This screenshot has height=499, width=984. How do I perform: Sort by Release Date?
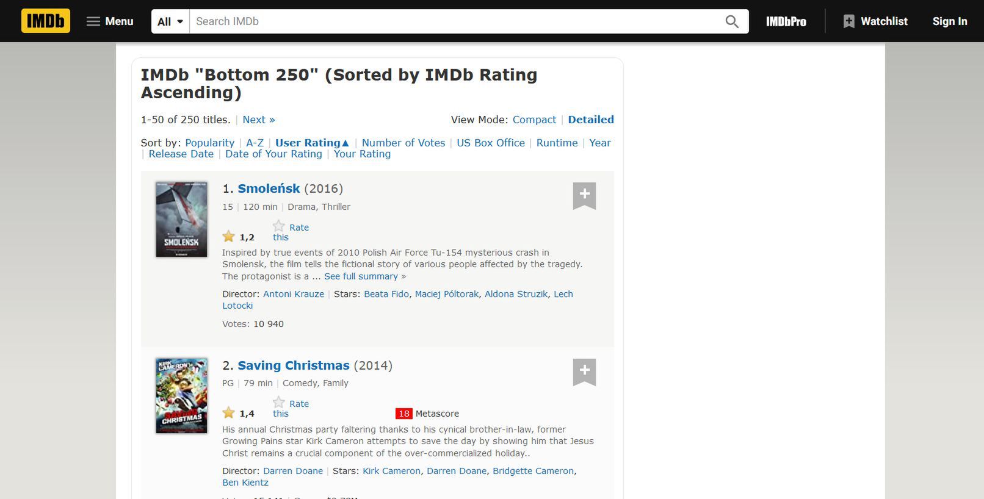181,154
